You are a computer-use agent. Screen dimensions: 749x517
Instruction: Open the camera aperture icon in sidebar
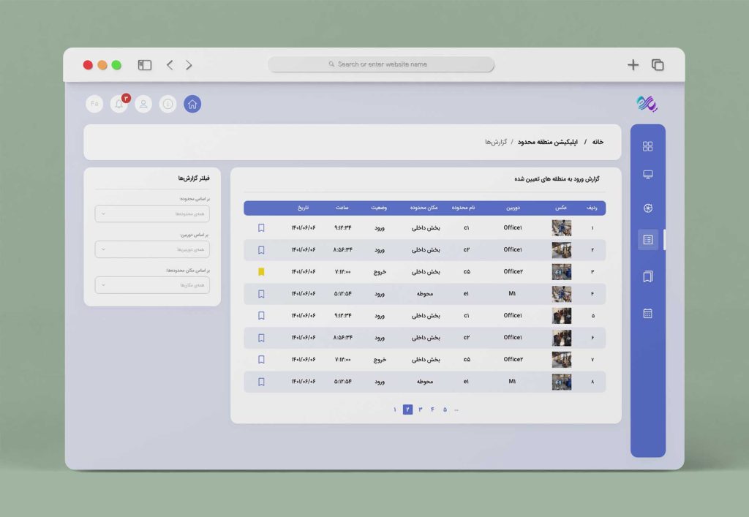pos(647,208)
